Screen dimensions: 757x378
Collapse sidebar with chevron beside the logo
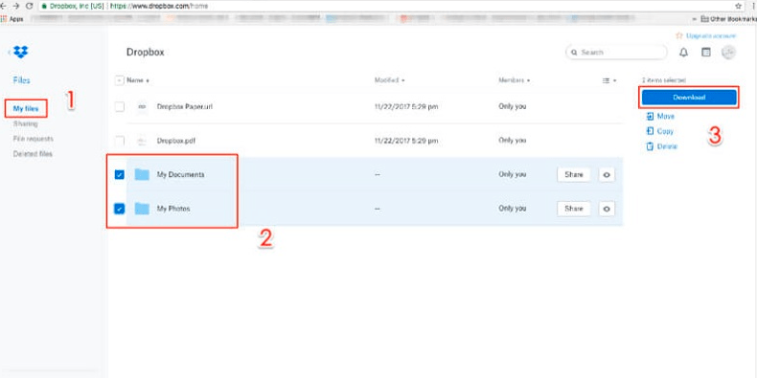coord(10,52)
